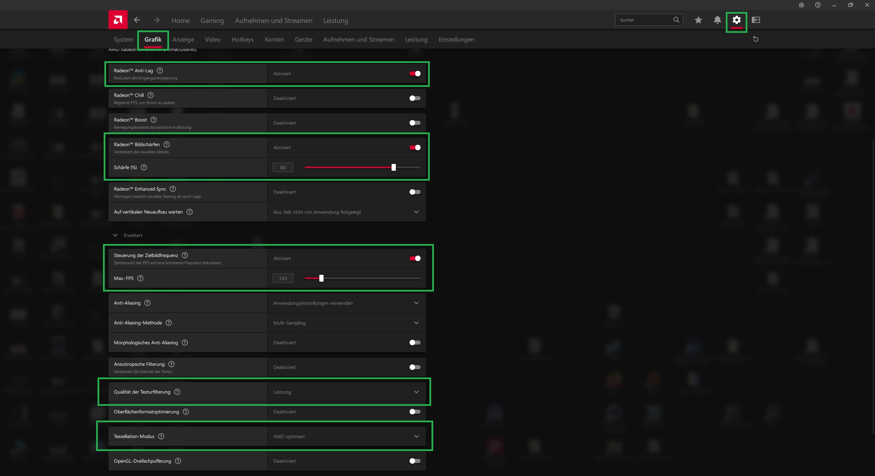Toggle the sidebar panel icon
The height and width of the screenshot is (476, 875).
[x=756, y=20]
